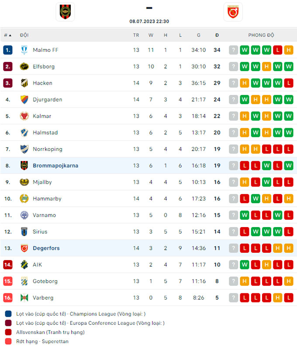
Task: Toggle the question-mark form badge for Degerfors
Action: point(233,248)
